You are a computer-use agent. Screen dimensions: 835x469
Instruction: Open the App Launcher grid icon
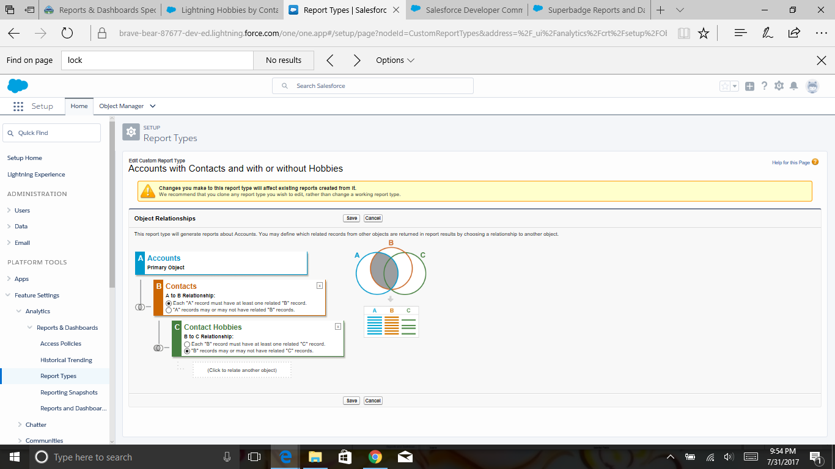point(18,106)
